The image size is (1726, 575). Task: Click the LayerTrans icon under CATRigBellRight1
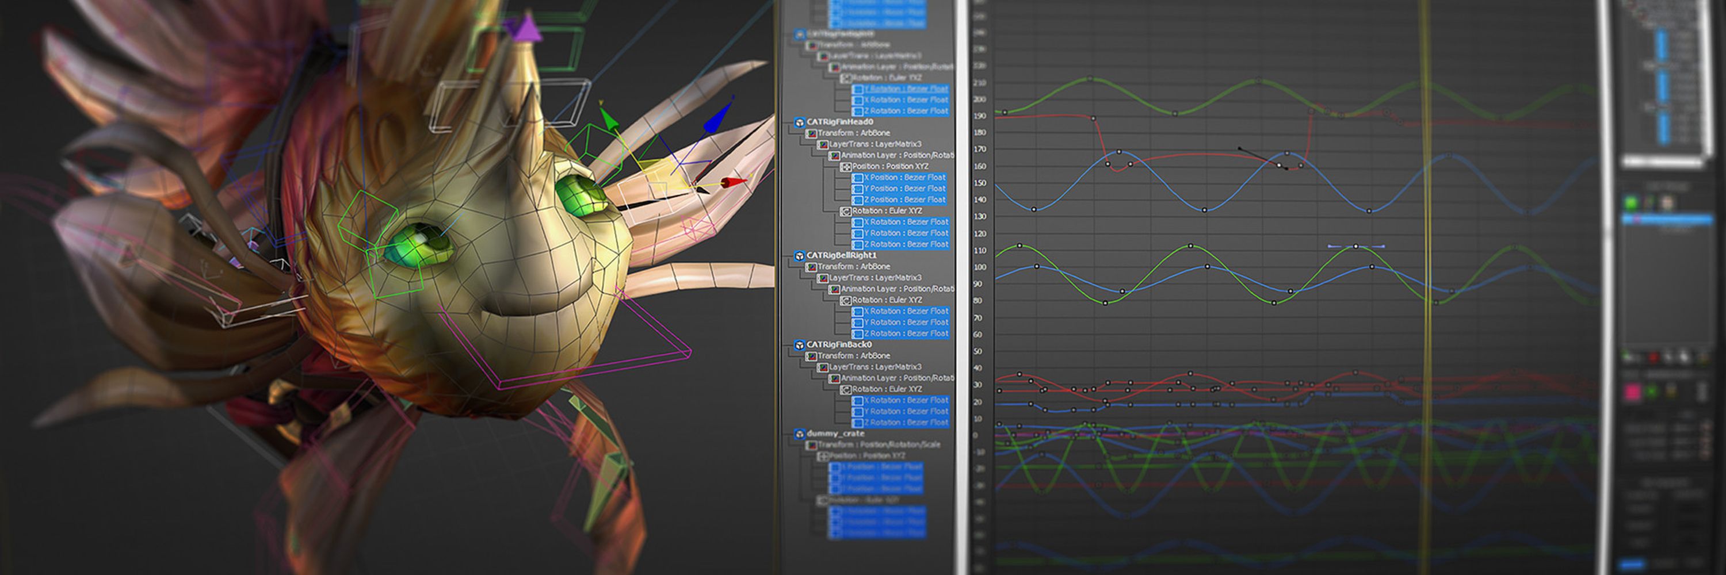823,278
